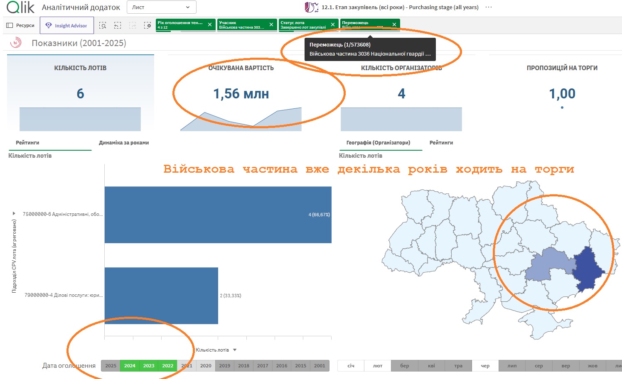Select month тра filter
This screenshot has width=622, height=379.
[x=458, y=366]
